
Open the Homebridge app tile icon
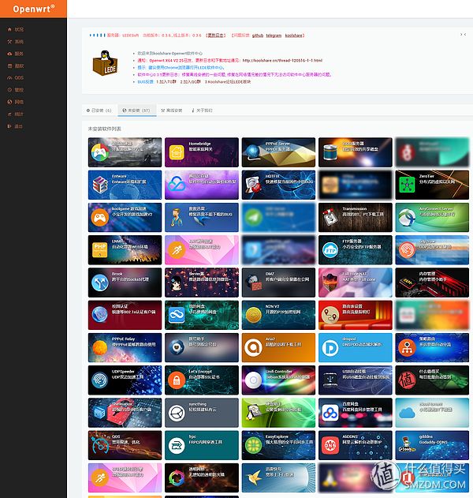(x=177, y=152)
